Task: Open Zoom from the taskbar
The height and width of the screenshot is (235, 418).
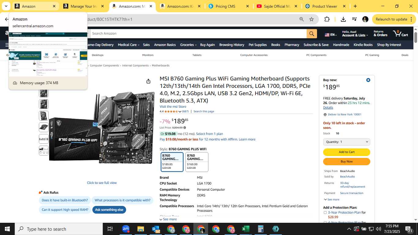Action: pos(126,229)
